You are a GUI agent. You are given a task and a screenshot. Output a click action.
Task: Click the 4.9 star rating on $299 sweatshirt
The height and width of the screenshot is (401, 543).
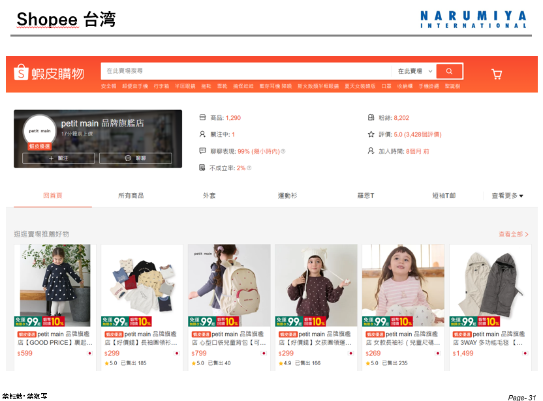pos(285,363)
